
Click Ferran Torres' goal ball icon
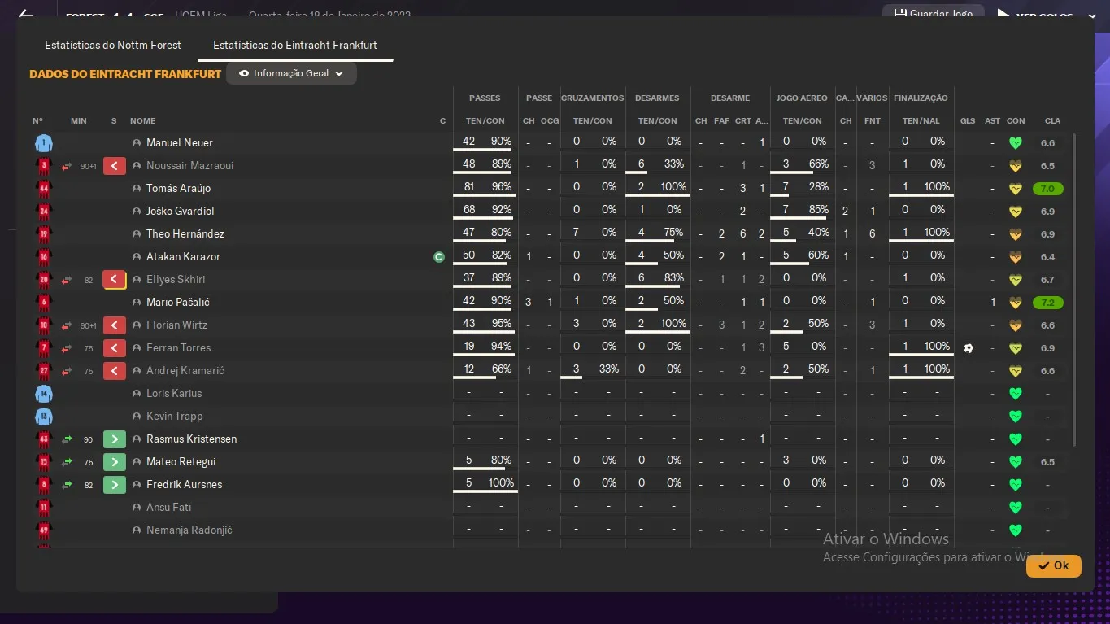pyautogui.click(x=969, y=348)
